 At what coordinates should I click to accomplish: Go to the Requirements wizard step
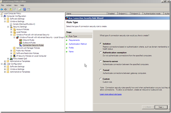[x=74, y=40]
